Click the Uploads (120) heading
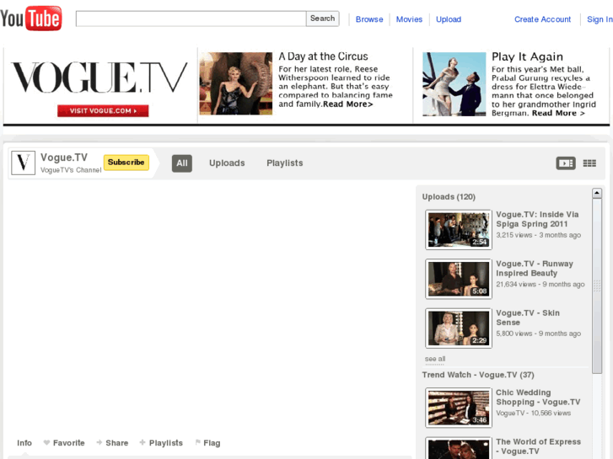The width and height of the screenshot is (613, 459). [449, 197]
